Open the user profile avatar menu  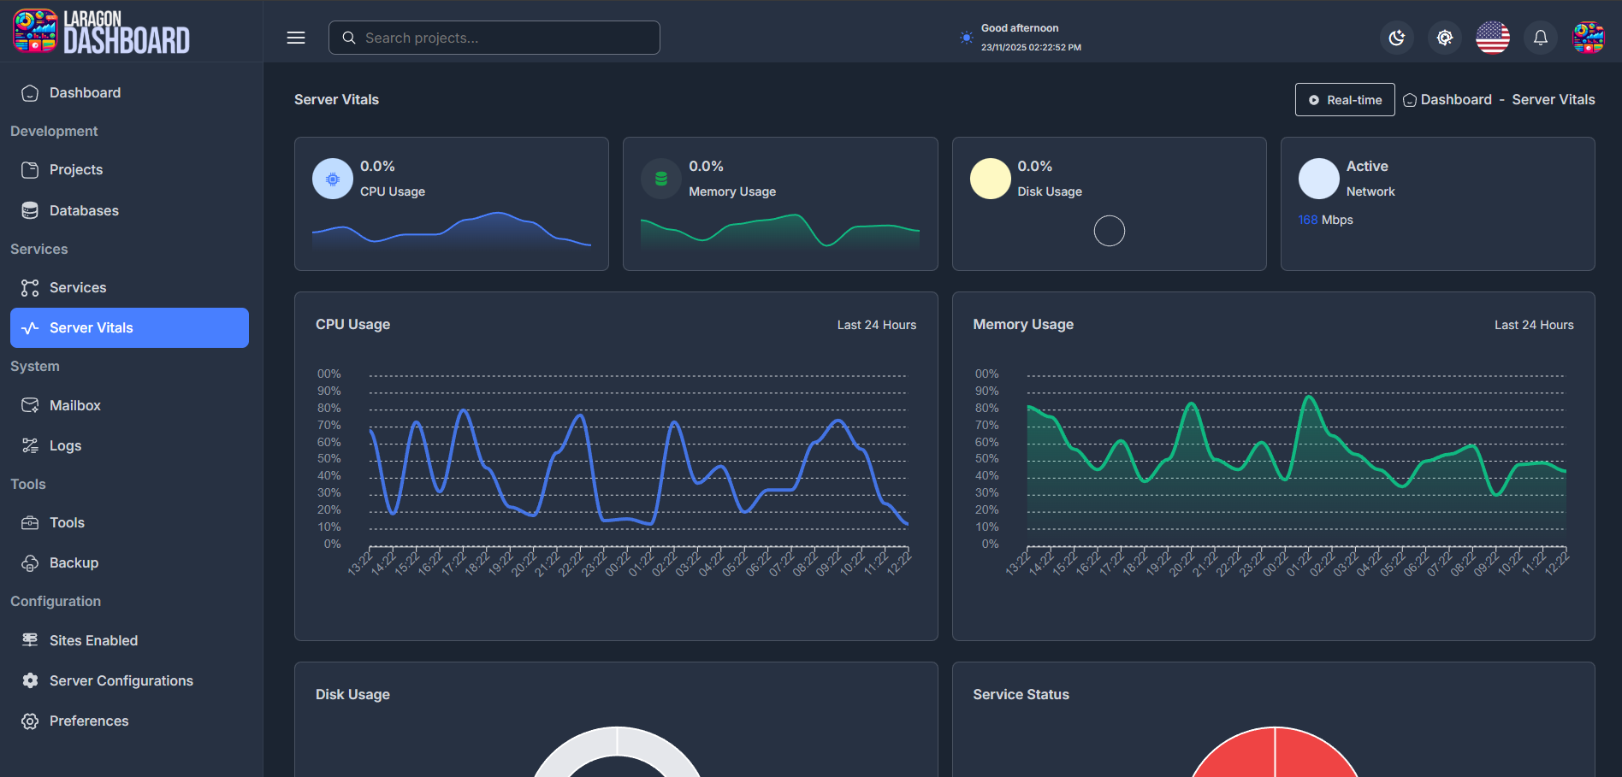[x=1588, y=38]
